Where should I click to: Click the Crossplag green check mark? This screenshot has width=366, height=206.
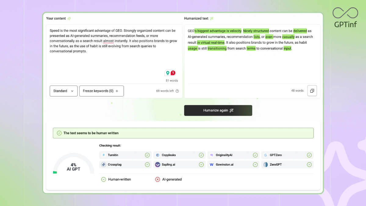(147, 164)
